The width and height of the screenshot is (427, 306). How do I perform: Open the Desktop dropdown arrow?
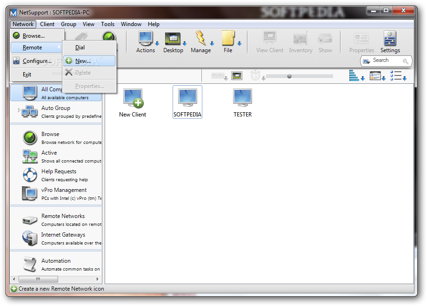coord(185,43)
